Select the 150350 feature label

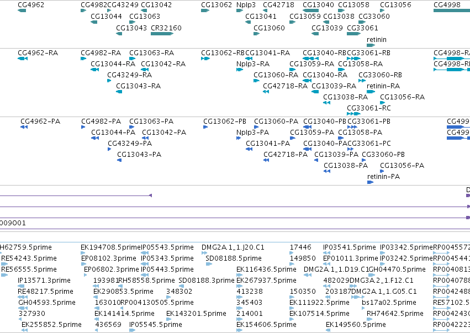coord(303,292)
